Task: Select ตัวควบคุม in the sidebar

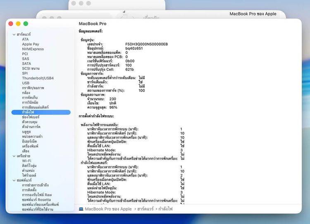Action: point(30,122)
